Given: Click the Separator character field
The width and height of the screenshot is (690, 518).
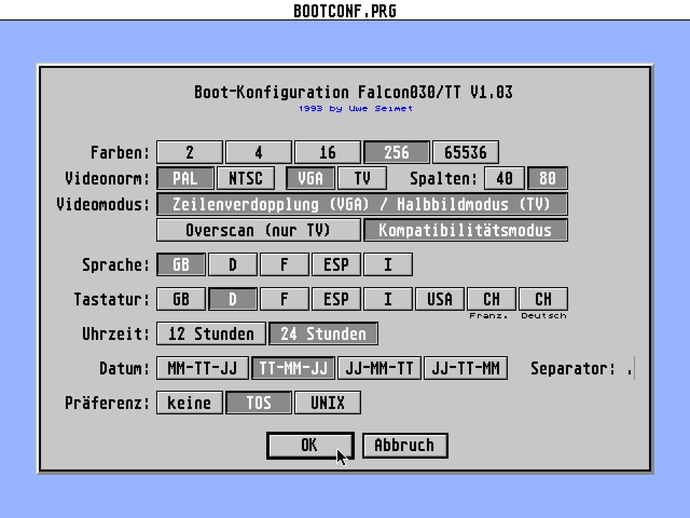Looking at the screenshot, I should 630,368.
